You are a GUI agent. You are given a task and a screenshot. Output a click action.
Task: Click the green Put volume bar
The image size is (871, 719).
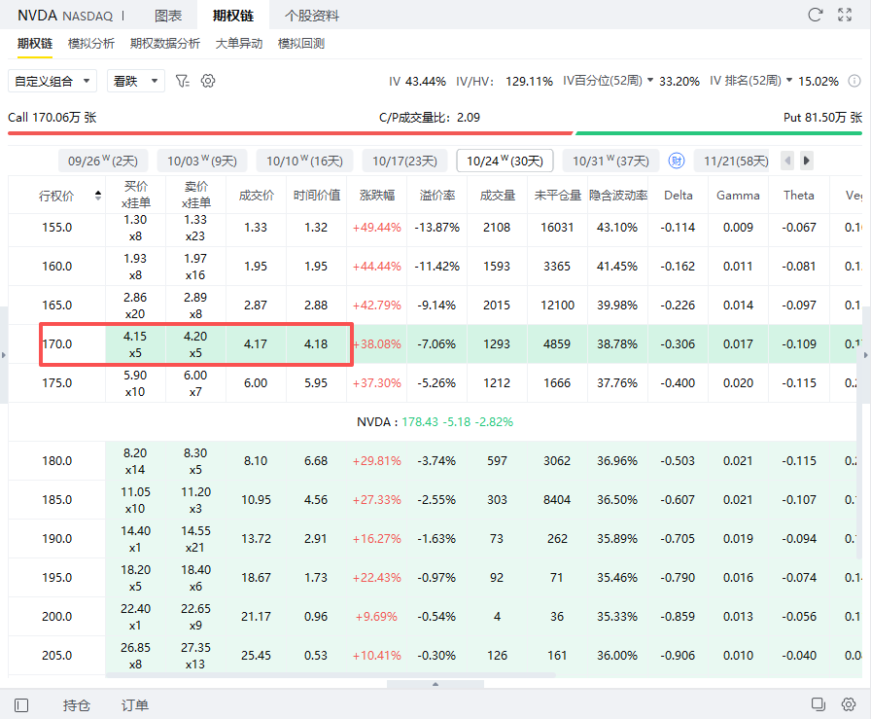pos(718,133)
